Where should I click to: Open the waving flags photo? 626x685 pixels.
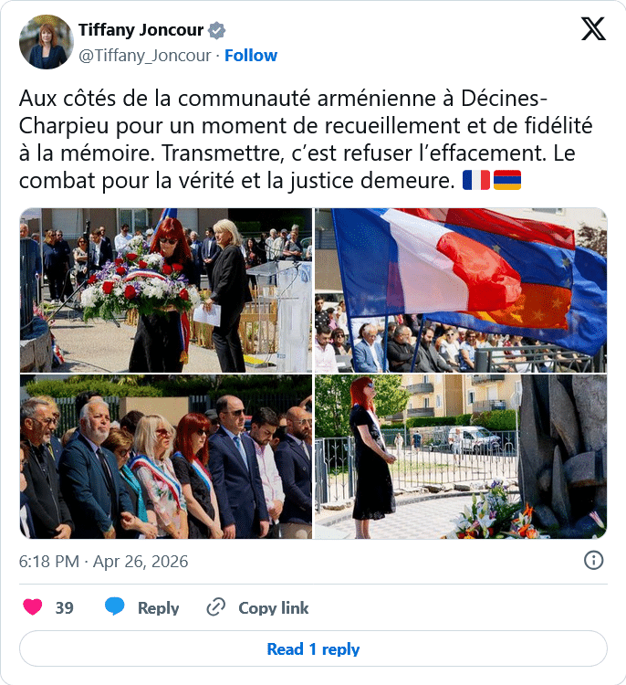tap(461, 290)
